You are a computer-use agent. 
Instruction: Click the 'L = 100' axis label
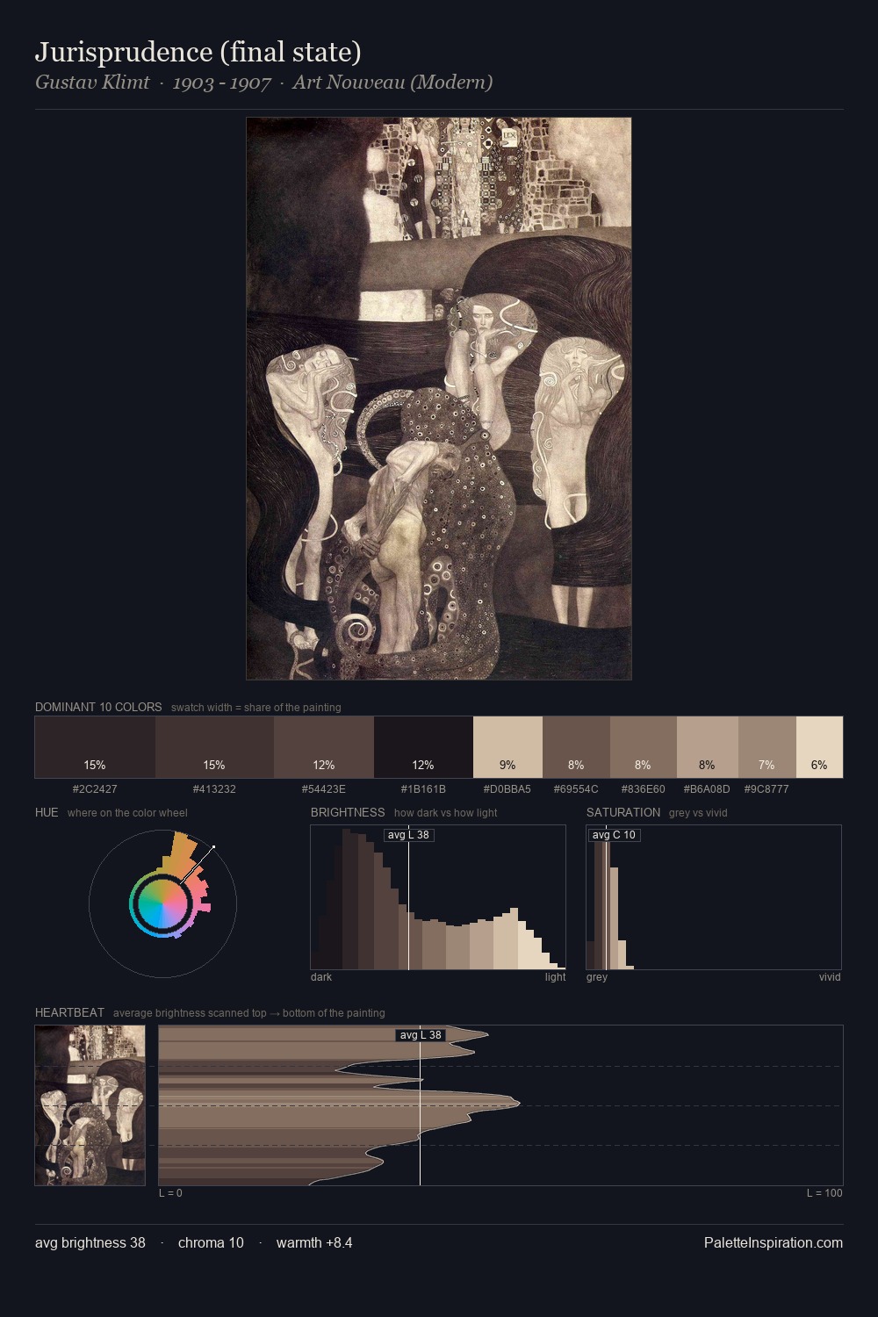click(x=824, y=1193)
